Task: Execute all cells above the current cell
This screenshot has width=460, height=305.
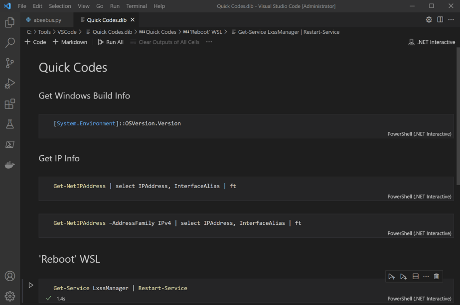Action: 391,276
